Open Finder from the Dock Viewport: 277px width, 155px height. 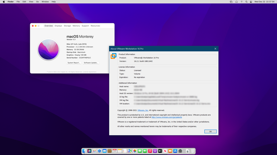(84, 151)
